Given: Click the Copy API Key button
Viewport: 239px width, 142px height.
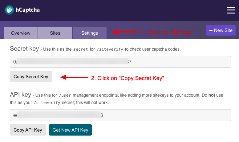Looking at the screenshot, I should pyautogui.click(x=28, y=130).
